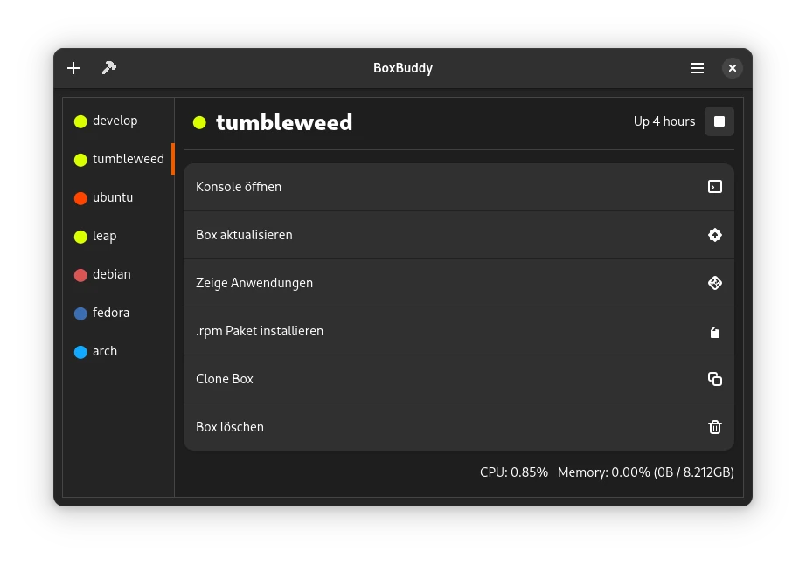
Task: Click the gear icon beside Box aktualisieren
Action: coord(715,234)
